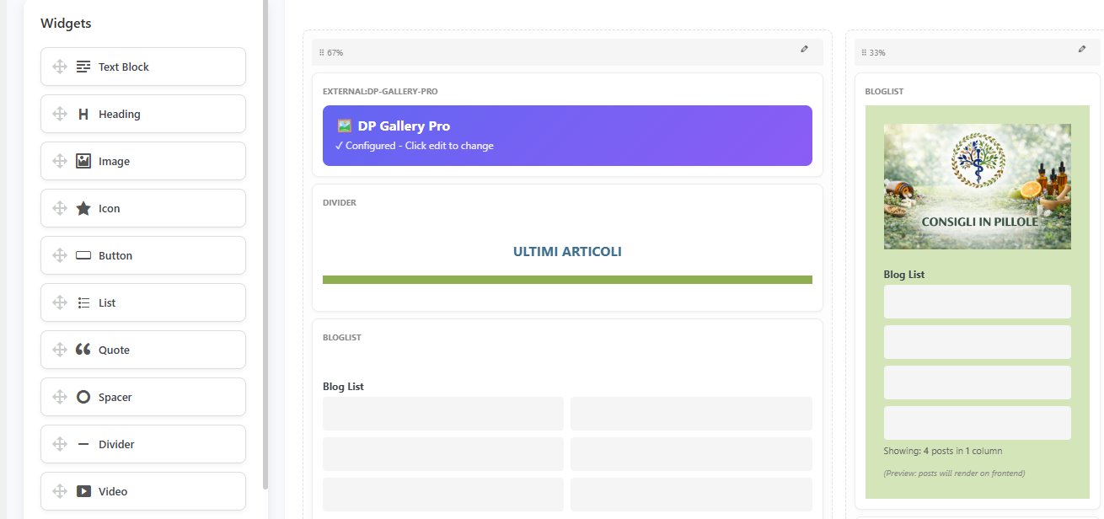Click the 'Preview: posts will render on frontend' note
The image size is (1104, 519).
(x=955, y=474)
